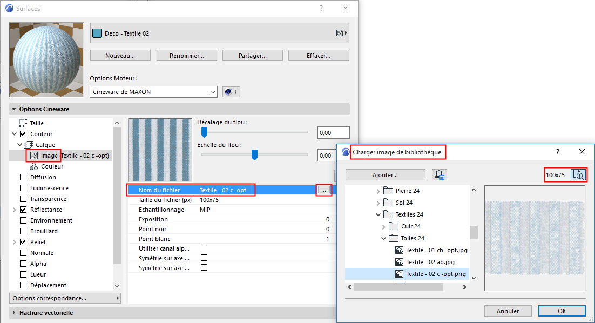Click the Décalage du flou slider handle
This screenshot has width=595, height=323.
(x=204, y=132)
